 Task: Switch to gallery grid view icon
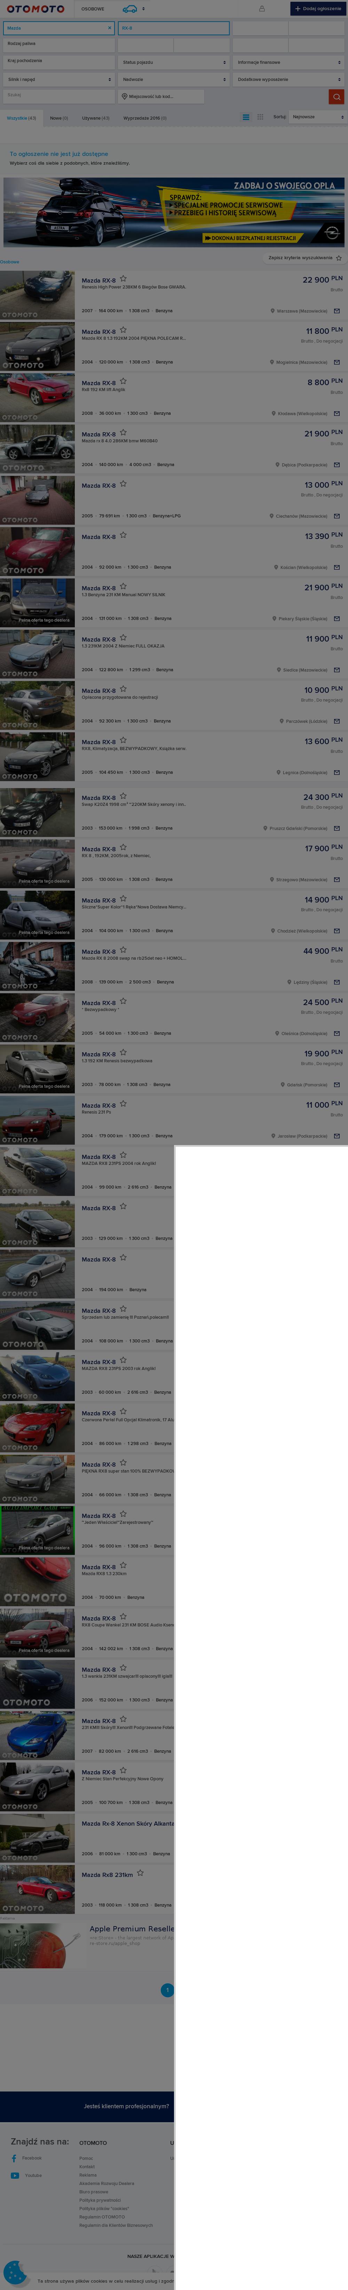tap(260, 117)
